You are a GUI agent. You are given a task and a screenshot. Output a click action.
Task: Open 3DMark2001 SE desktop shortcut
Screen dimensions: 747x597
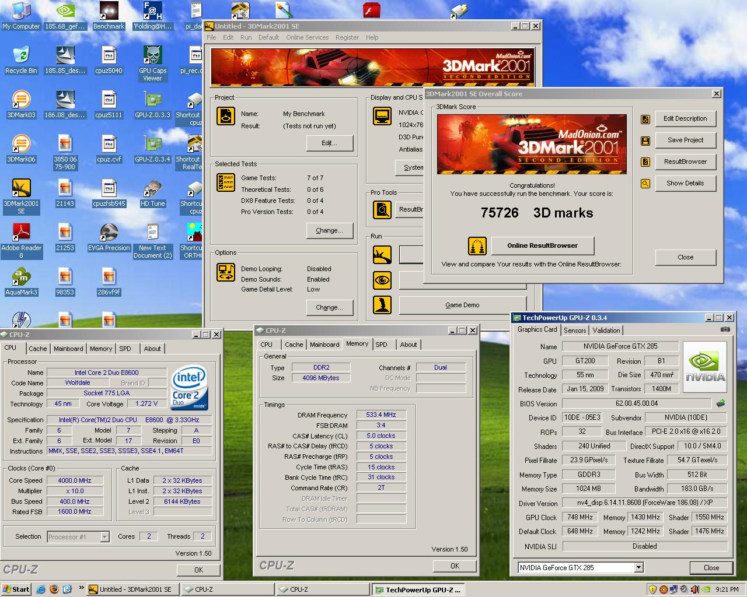(x=21, y=196)
